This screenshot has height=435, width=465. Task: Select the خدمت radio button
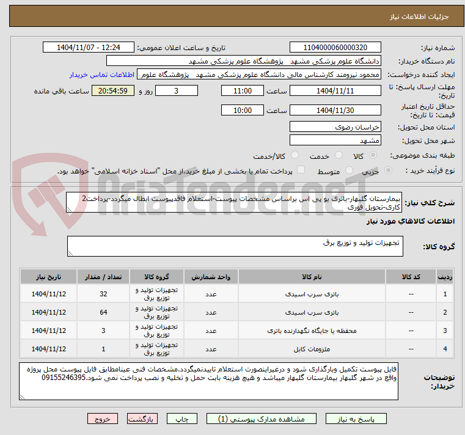pos(339,155)
